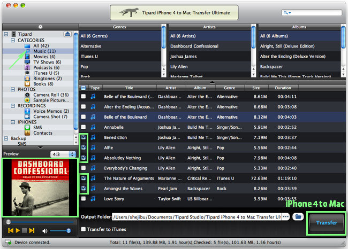Click the play button in preview
Screen dimensions: 348x249
point(18,230)
